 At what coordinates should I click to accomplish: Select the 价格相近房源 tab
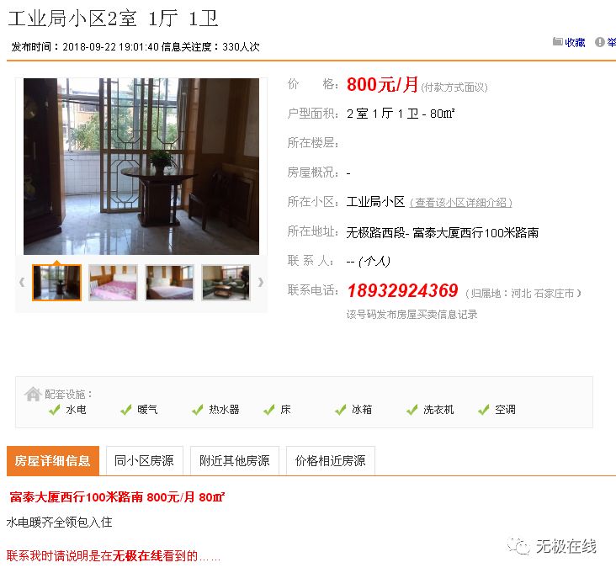click(x=331, y=461)
